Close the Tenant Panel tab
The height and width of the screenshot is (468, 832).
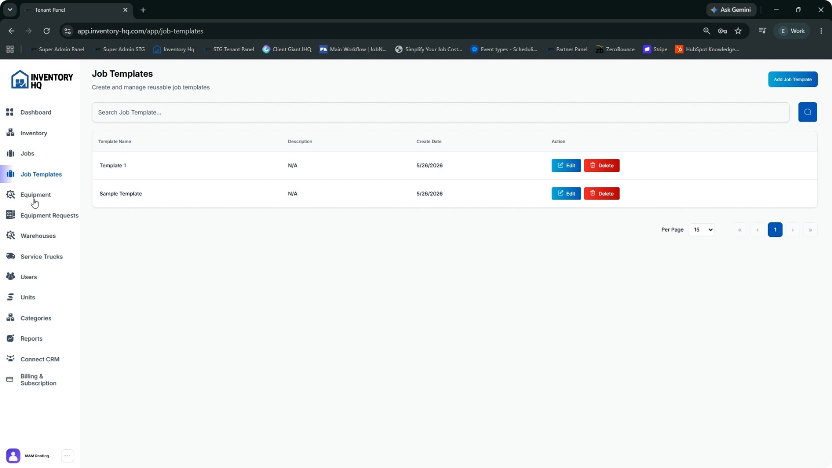point(125,10)
